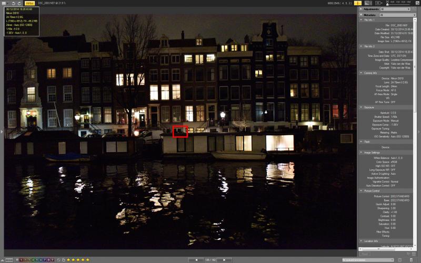Apply blue label 6 to the image
The height and width of the screenshot is (263, 421).
tap(41, 260)
